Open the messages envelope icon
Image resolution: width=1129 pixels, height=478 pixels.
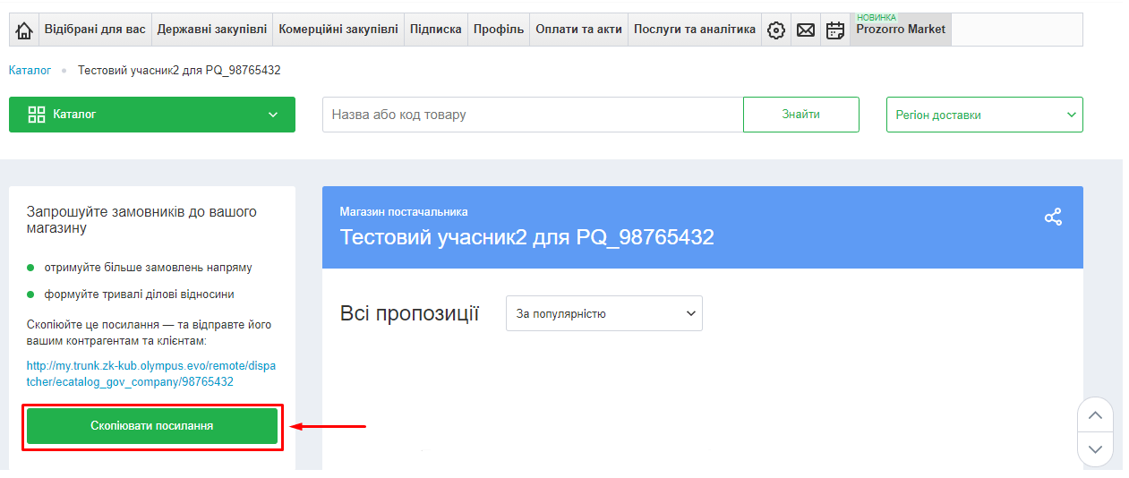point(806,30)
